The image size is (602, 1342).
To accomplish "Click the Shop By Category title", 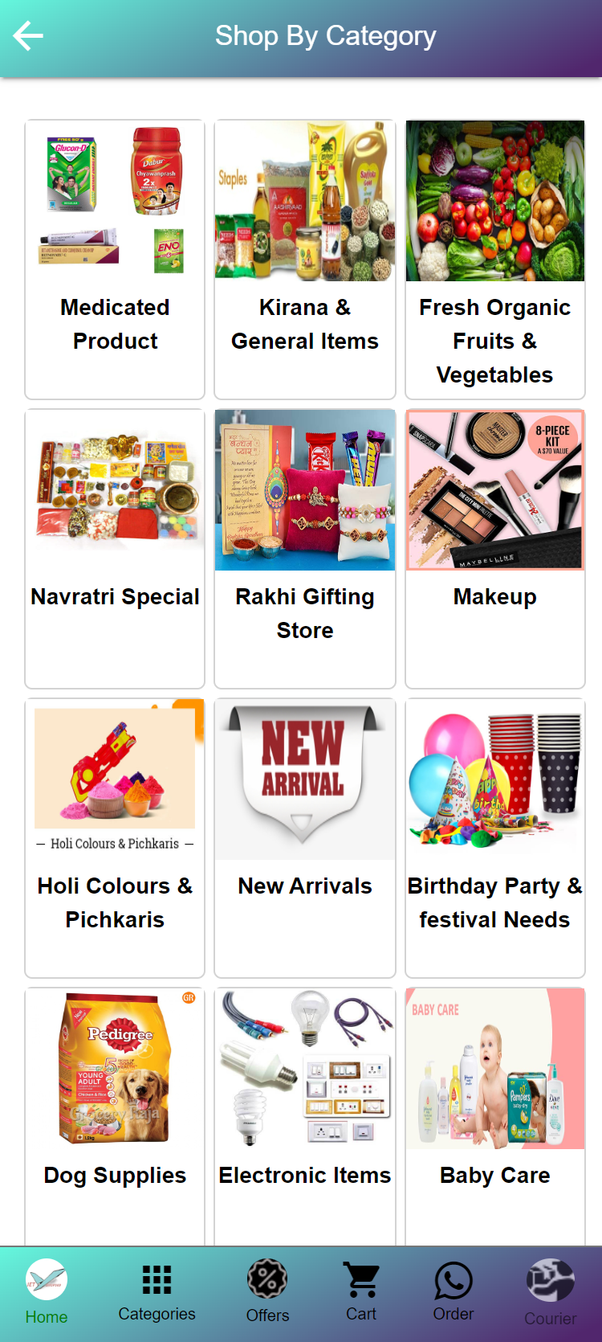I will click(x=325, y=36).
